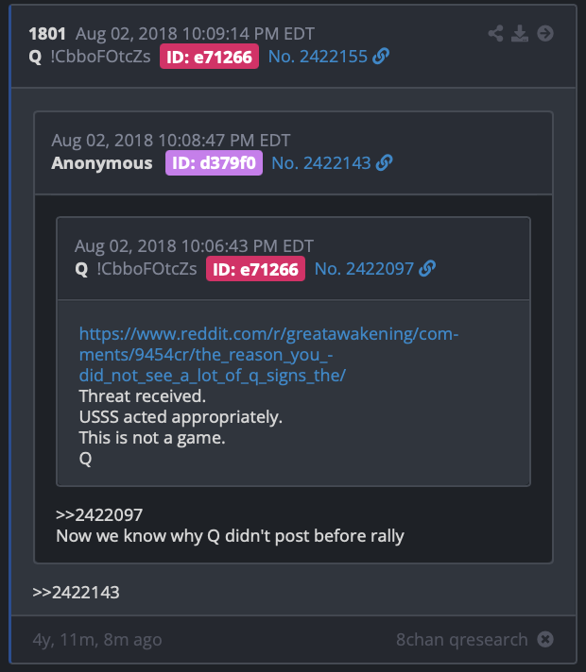The height and width of the screenshot is (672, 586).
Task: Click the Anonymous poster name
Action: pyautogui.click(x=102, y=163)
